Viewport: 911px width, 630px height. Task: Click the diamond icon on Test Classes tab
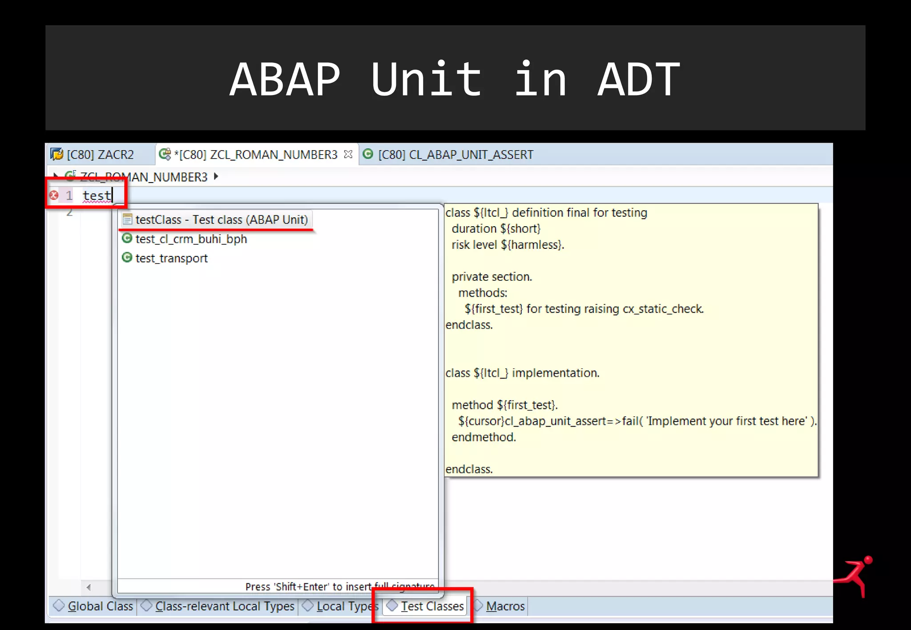click(x=392, y=606)
